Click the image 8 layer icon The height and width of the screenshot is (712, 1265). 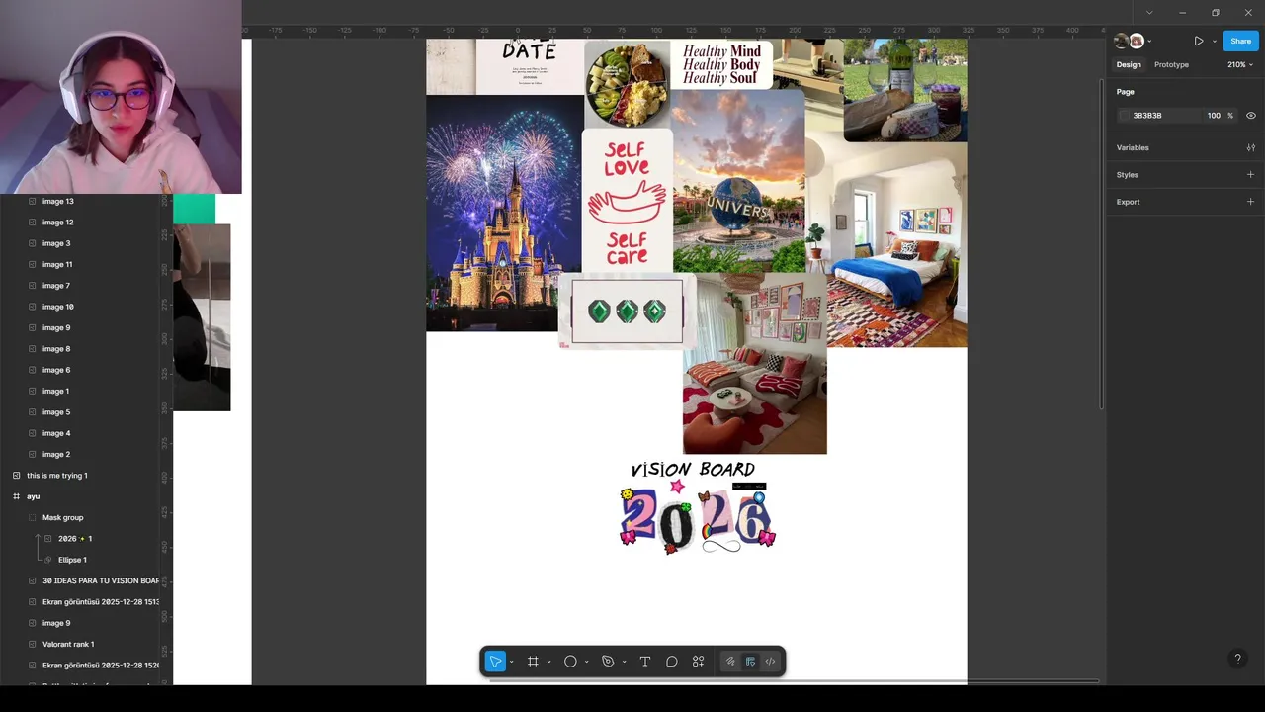[x=32, y=349]
